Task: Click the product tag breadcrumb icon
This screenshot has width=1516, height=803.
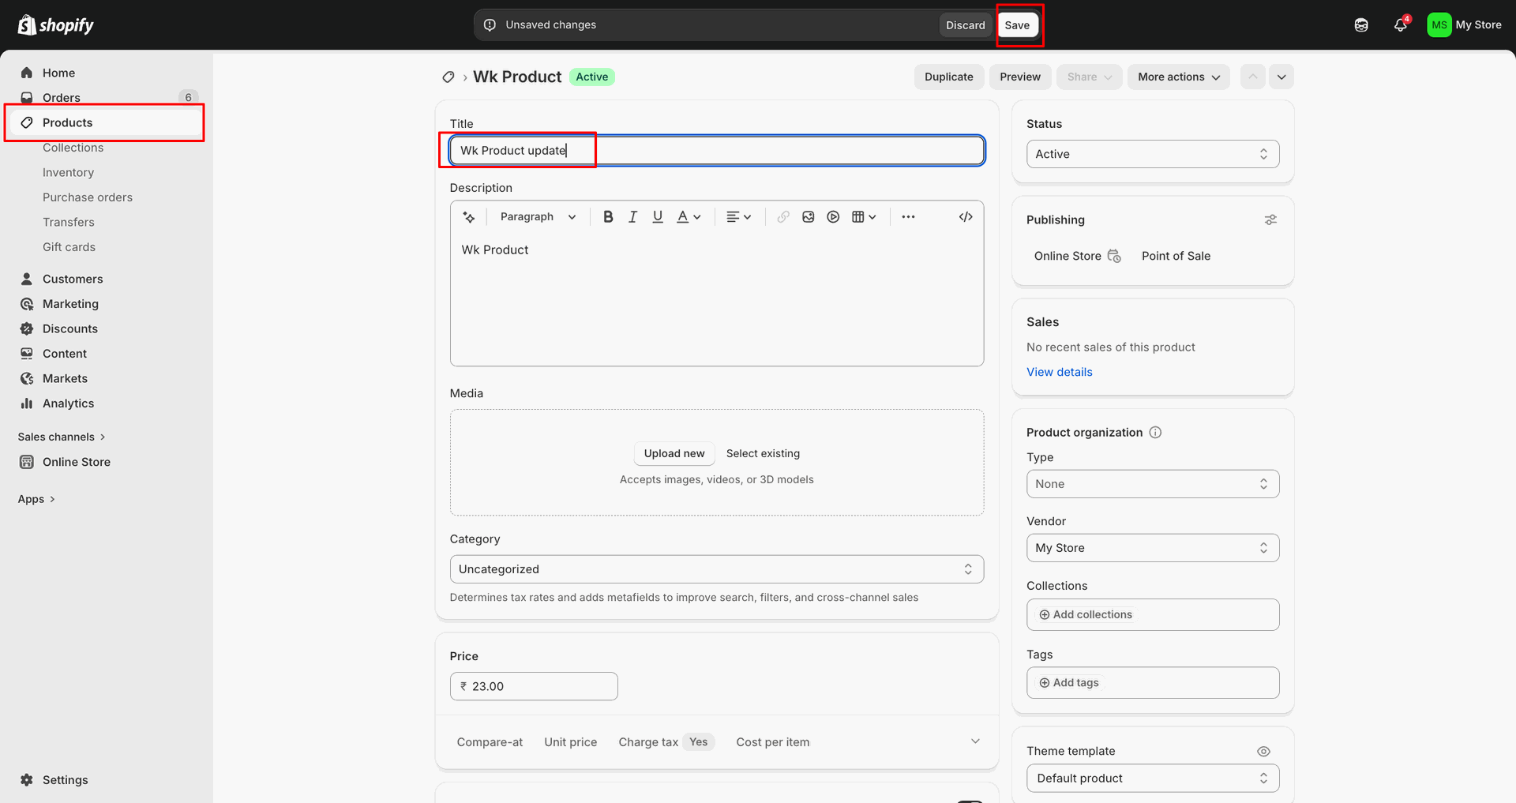Action: (x=448, y=77)
